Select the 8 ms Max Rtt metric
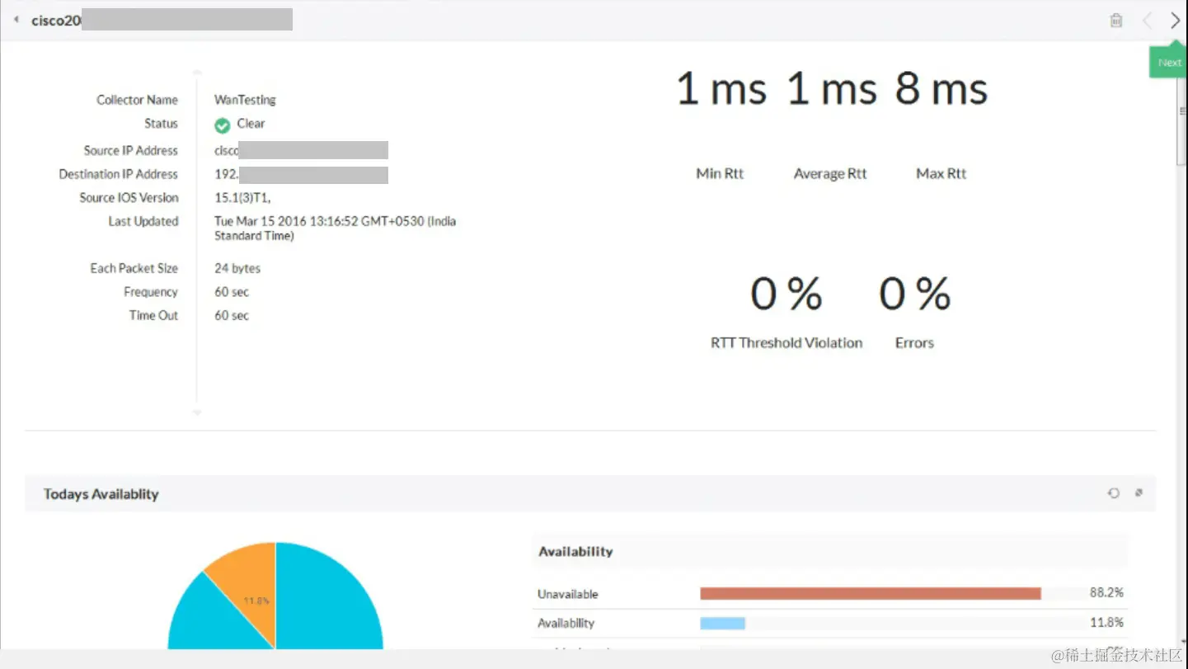Image resolution: width=1188 pixels, height=669 pixels. 941,91
